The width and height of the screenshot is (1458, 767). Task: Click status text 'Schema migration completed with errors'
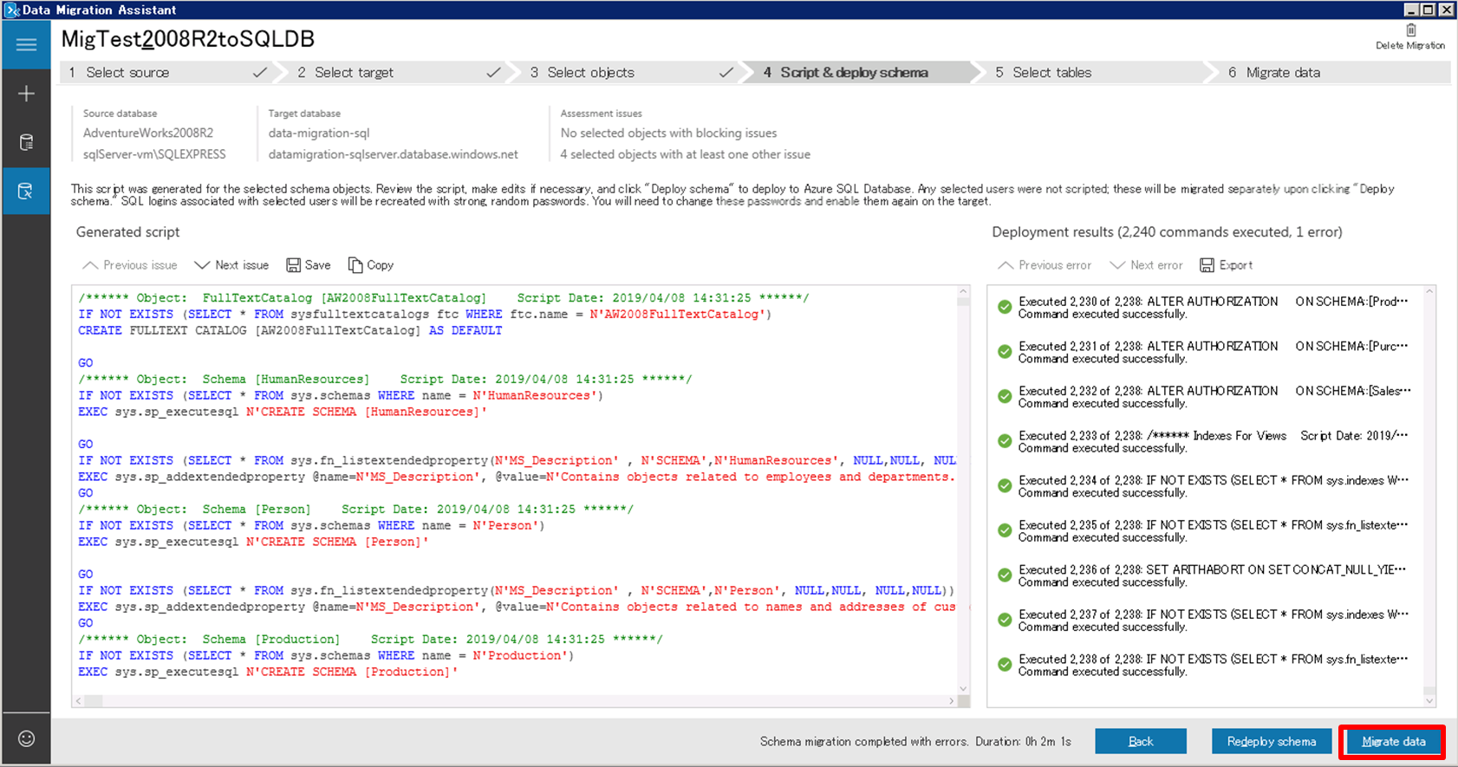[864, 742]
